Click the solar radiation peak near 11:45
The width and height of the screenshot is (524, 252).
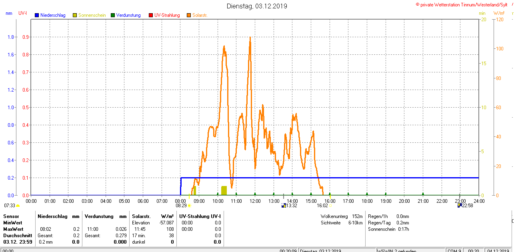click(250, 38)
